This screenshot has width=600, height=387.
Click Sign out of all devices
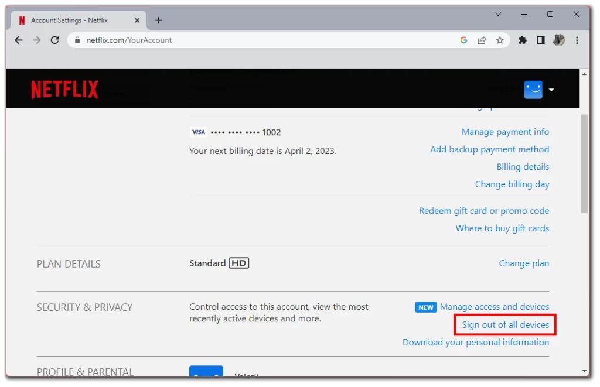tap(505, 325)
